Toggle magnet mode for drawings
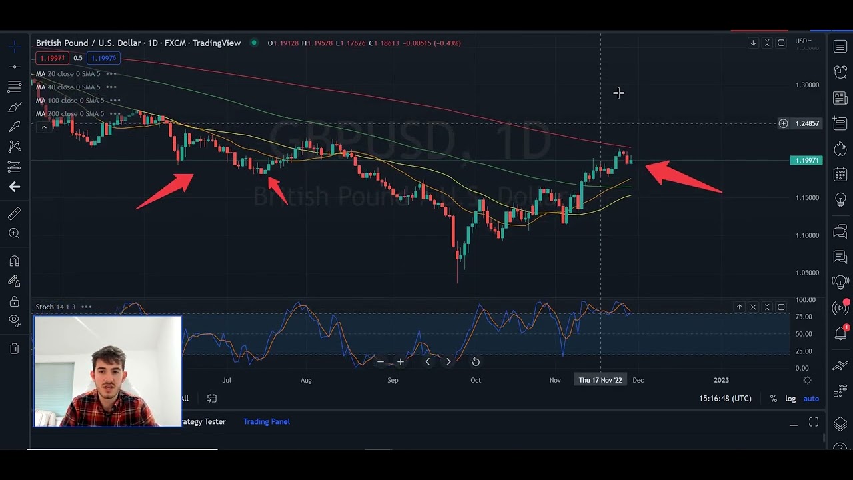The image size is (853, 480). [x=14, y=261]
